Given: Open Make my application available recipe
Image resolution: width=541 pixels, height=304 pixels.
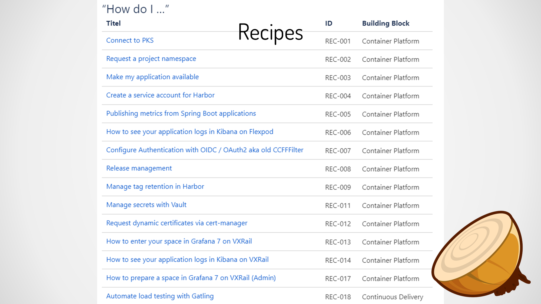Looking at the screenshot, I should tap(152, 77).
